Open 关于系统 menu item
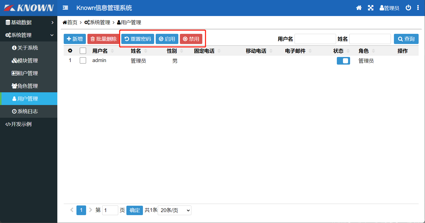The width and height of the screenshot is (425, 223). pyautogui.click(x=29, y=48)
